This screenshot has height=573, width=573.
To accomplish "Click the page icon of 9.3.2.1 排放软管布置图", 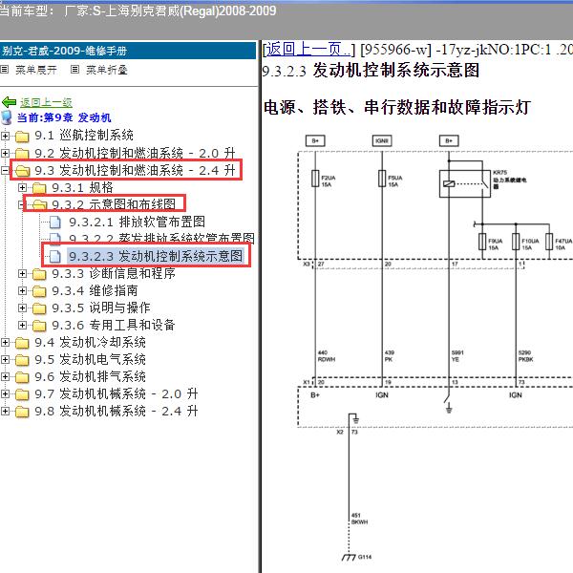I will (55, 222).
